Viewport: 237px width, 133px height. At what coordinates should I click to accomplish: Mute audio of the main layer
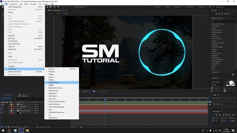coord(3,105)
